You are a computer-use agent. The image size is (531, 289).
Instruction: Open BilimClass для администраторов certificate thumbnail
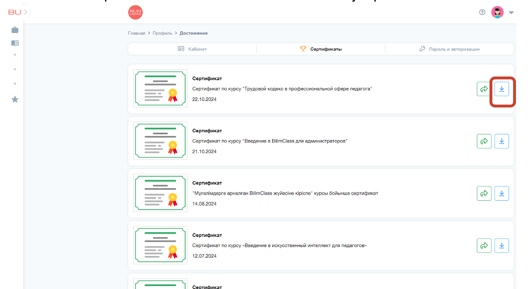pos(160,141)
